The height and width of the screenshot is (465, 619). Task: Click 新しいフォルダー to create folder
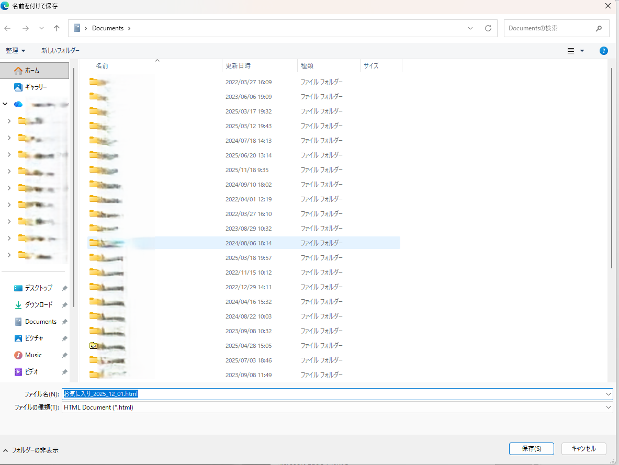click(x=61, y=51)
